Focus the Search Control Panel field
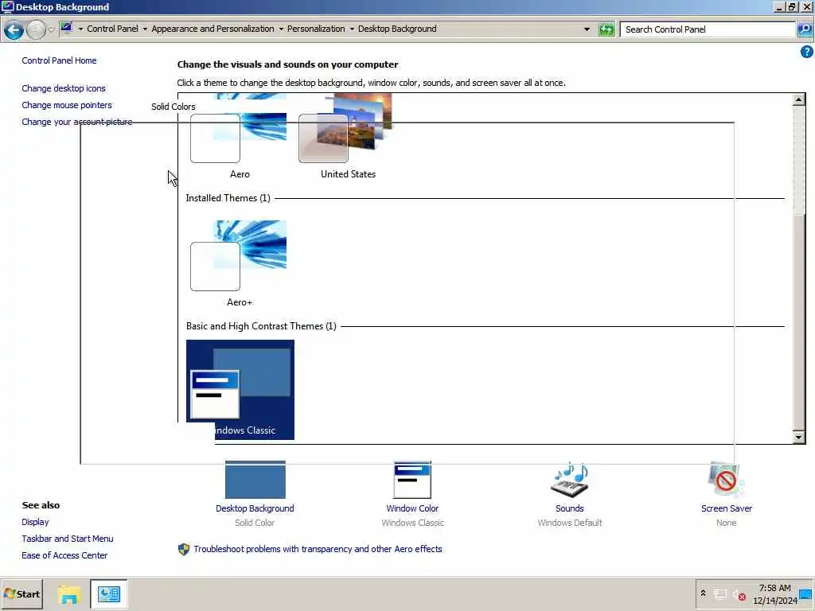This screenshot has height=611, width=815. 708,29
